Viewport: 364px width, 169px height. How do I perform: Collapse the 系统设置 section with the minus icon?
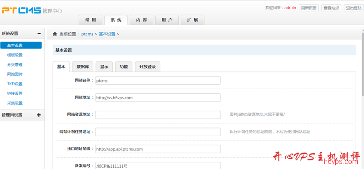[x=39, y=33]
